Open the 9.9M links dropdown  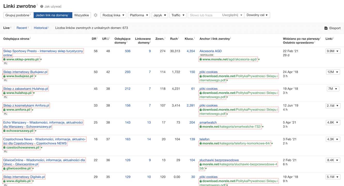point(332,51)
